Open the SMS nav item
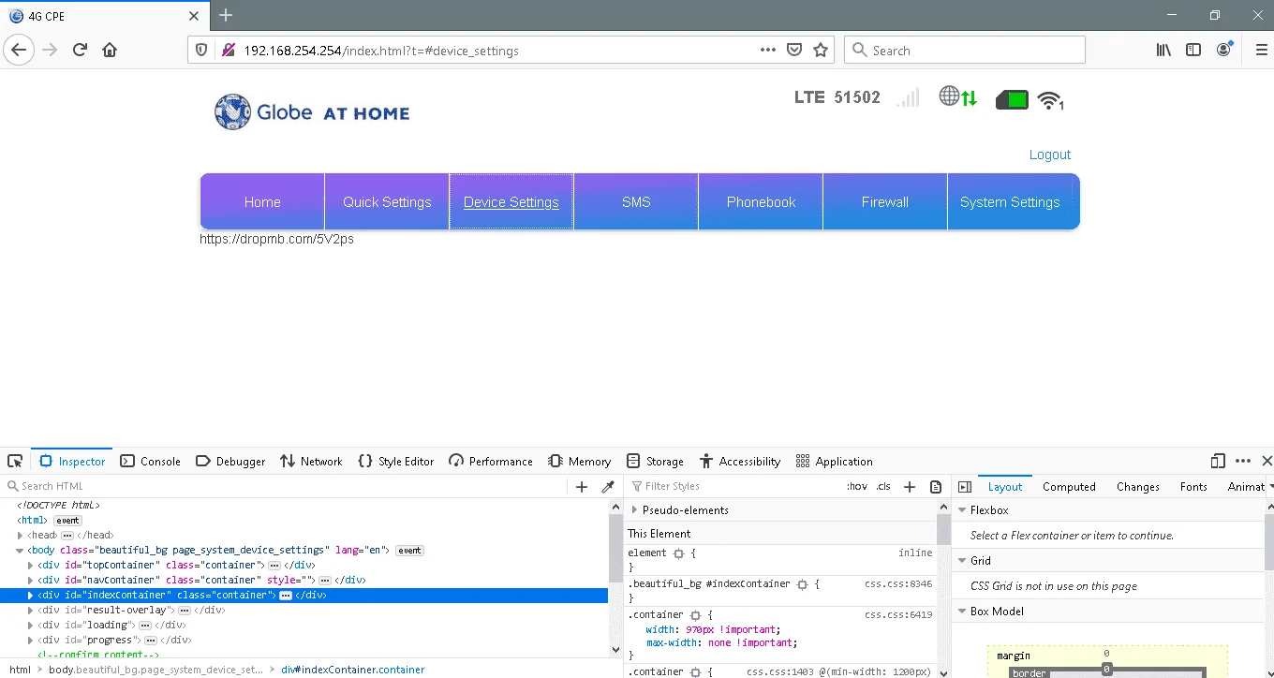 pos(636,202)
